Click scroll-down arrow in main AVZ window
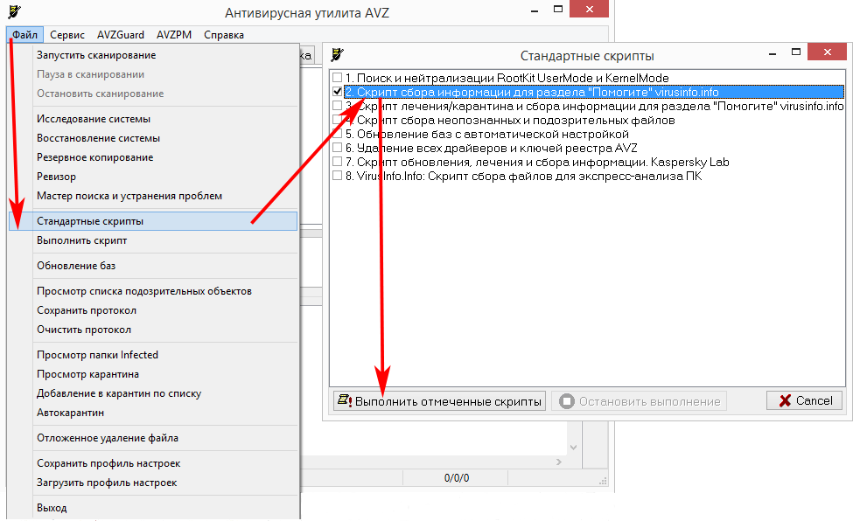 coord(573,447)
